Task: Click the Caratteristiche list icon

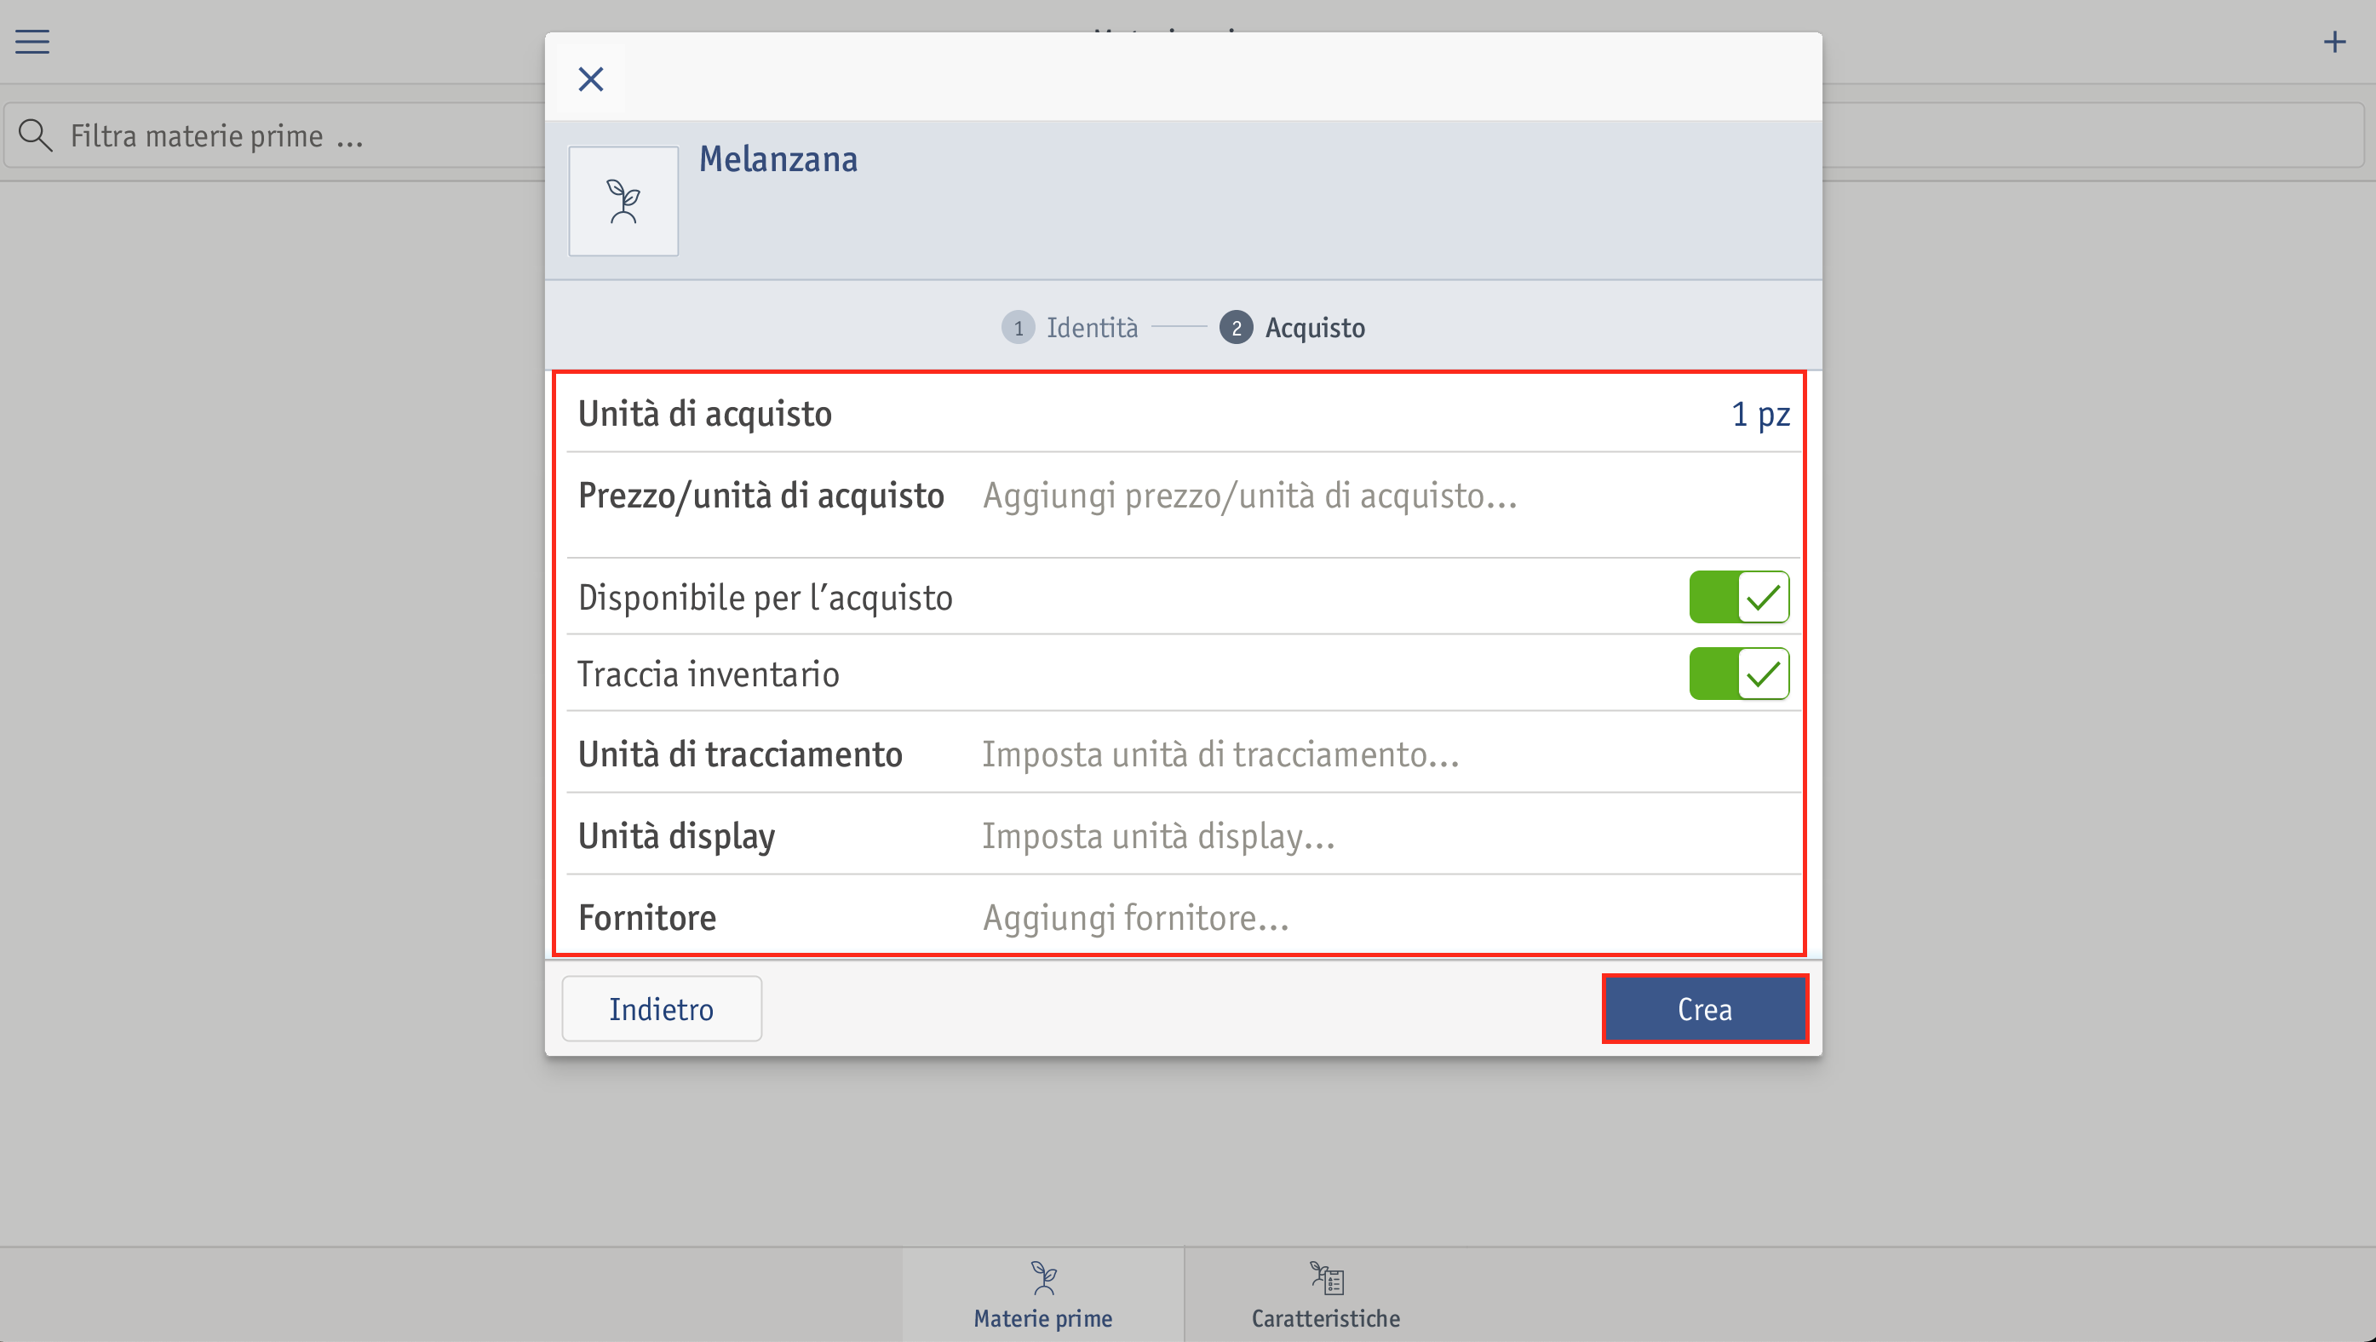Action: point(1326,1277)
